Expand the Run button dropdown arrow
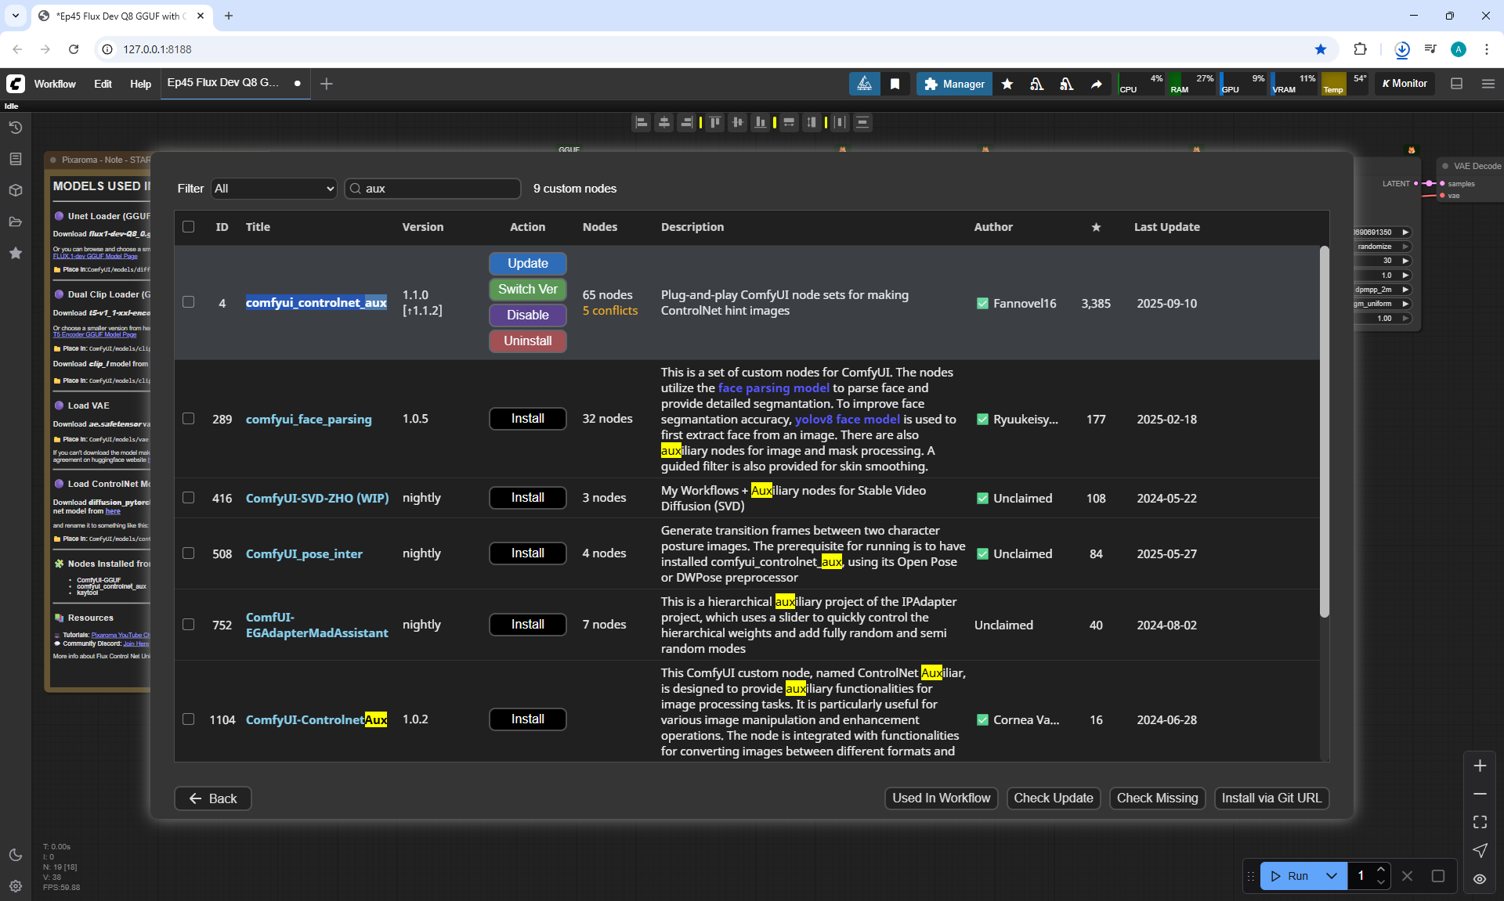Image resolution: width=1504 pixels, height=901 pixels. (1332, 876)
